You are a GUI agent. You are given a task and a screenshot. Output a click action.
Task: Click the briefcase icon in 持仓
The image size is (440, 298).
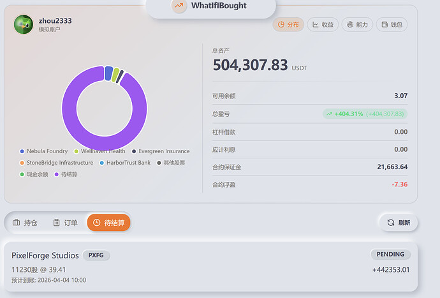point(17,223)
